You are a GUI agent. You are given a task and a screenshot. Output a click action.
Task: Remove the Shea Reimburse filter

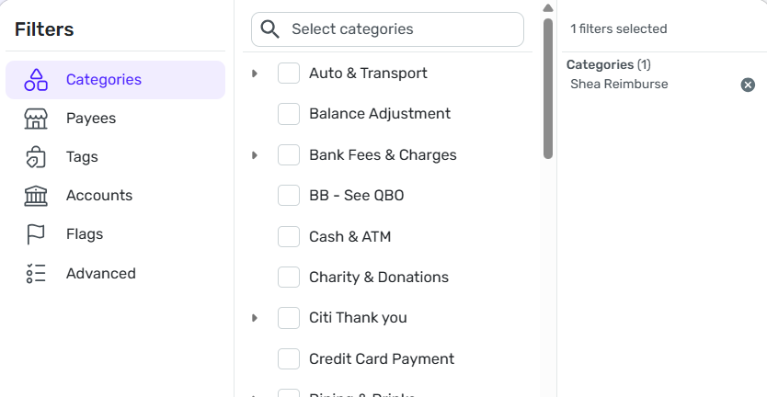coord(748,85)
